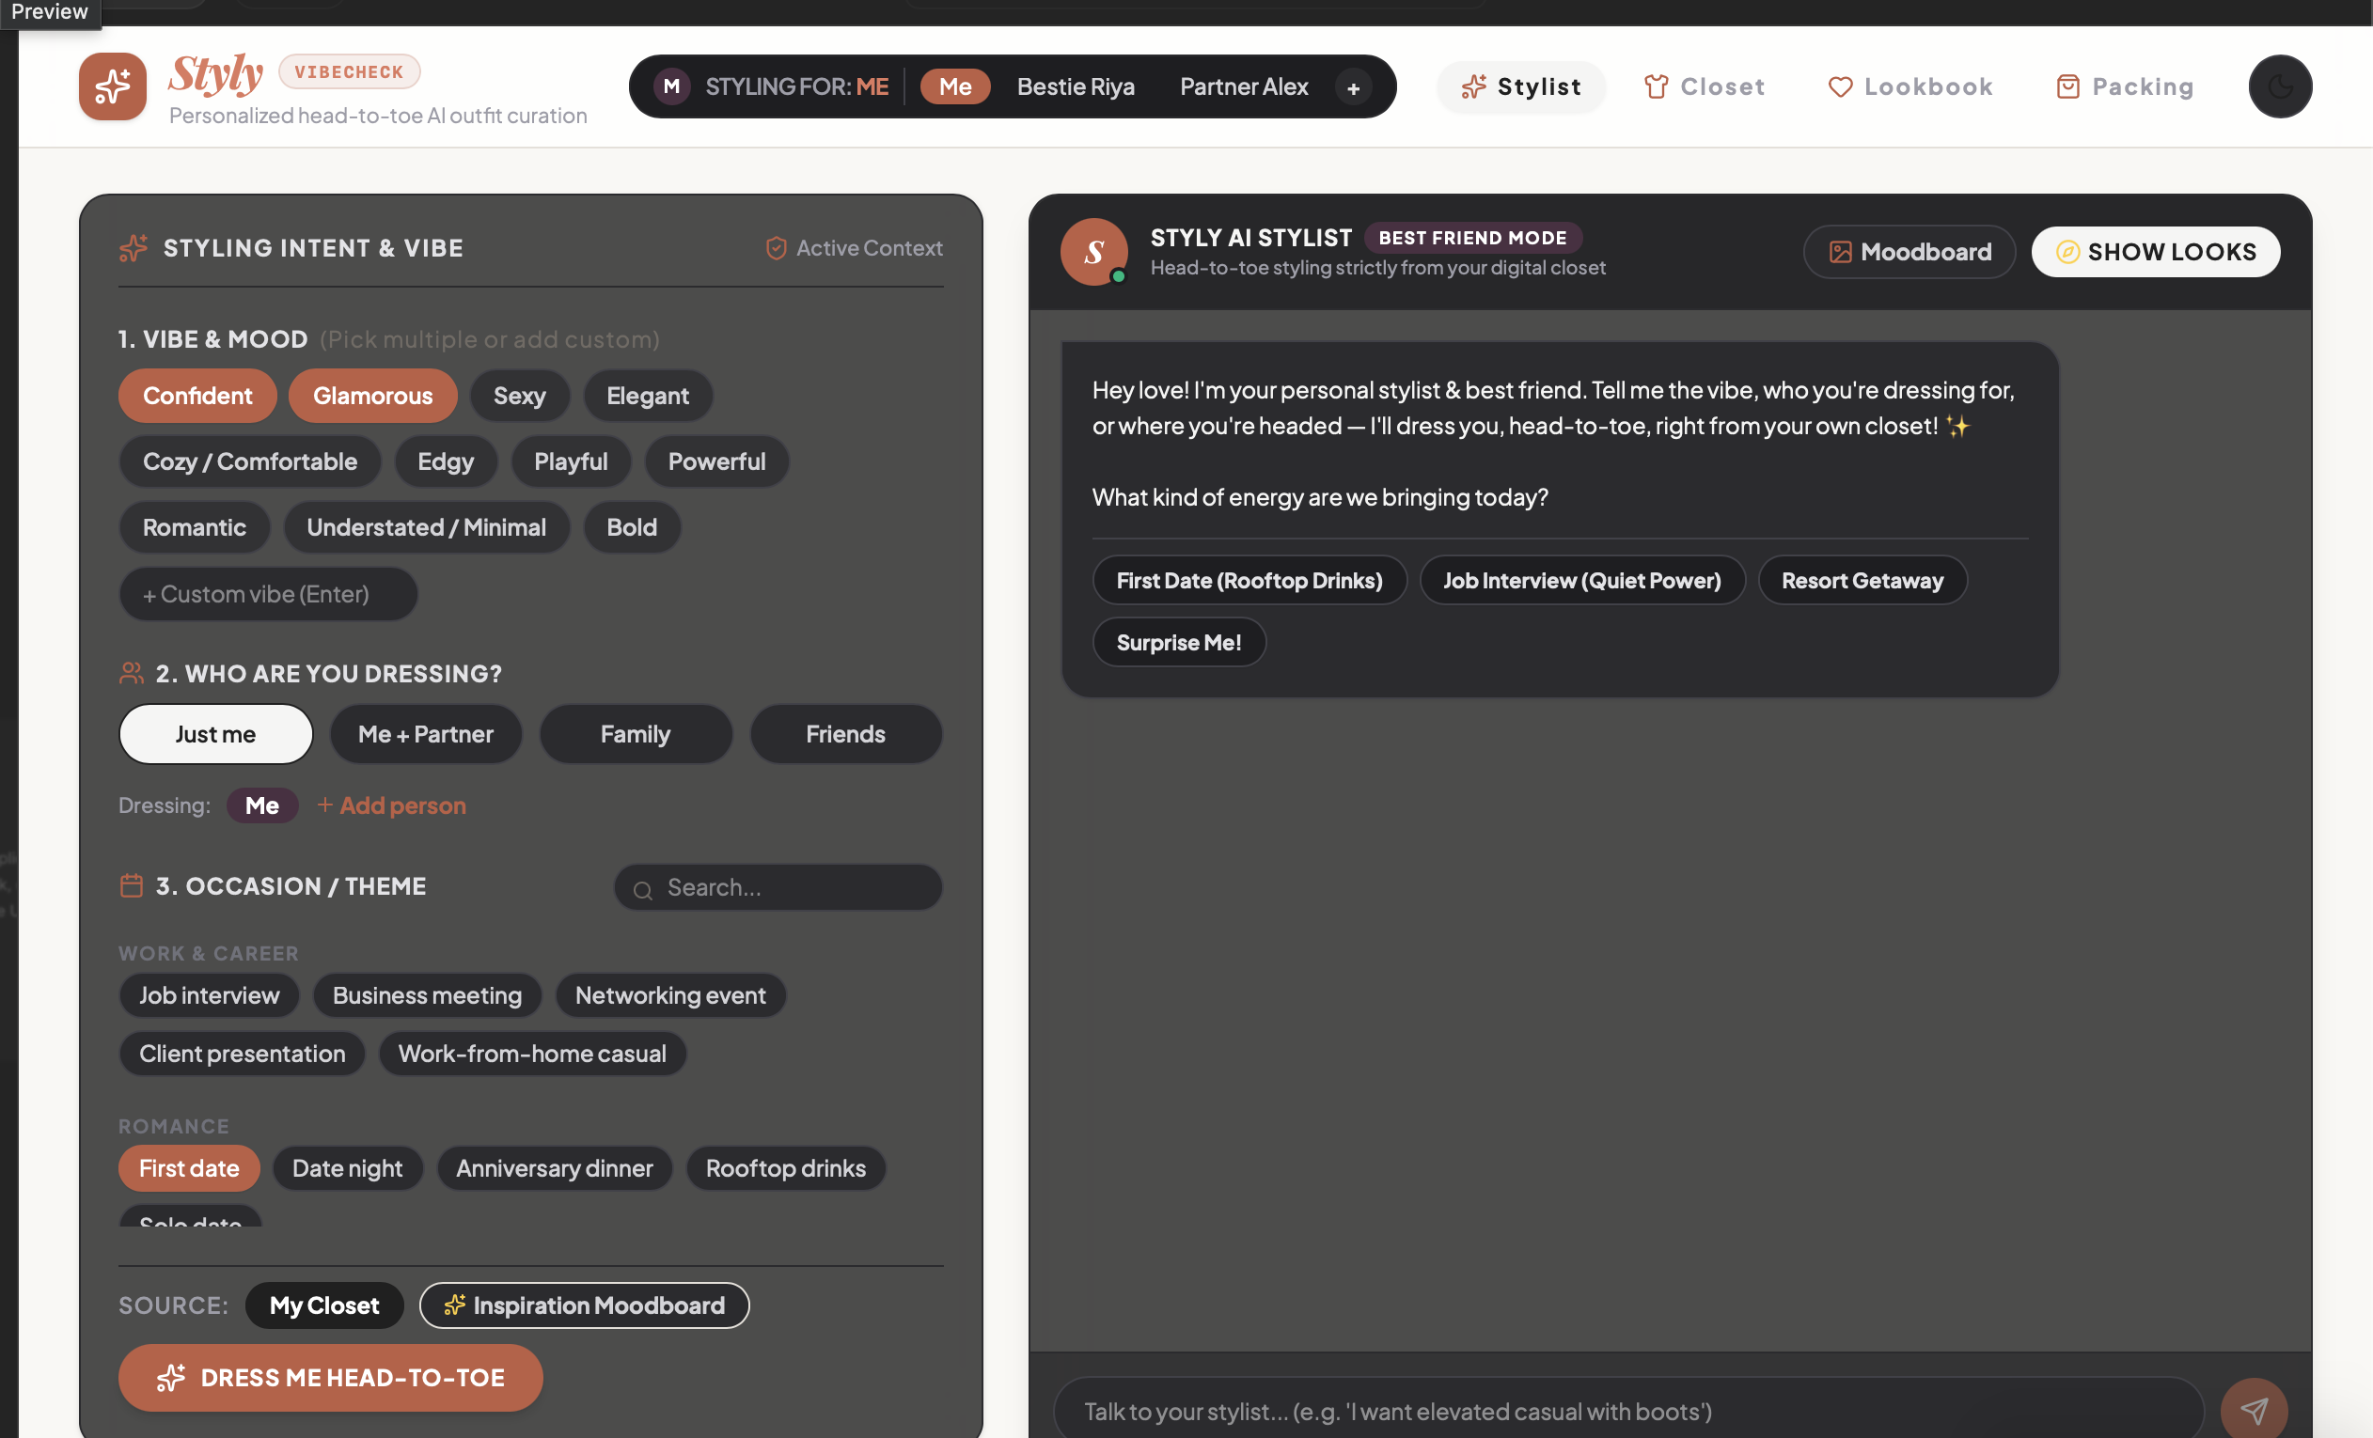This screenshot has width=2373, height=1438.
Task: Set source to Inspiration Moodboard
Action: (x=585, y=1305)
